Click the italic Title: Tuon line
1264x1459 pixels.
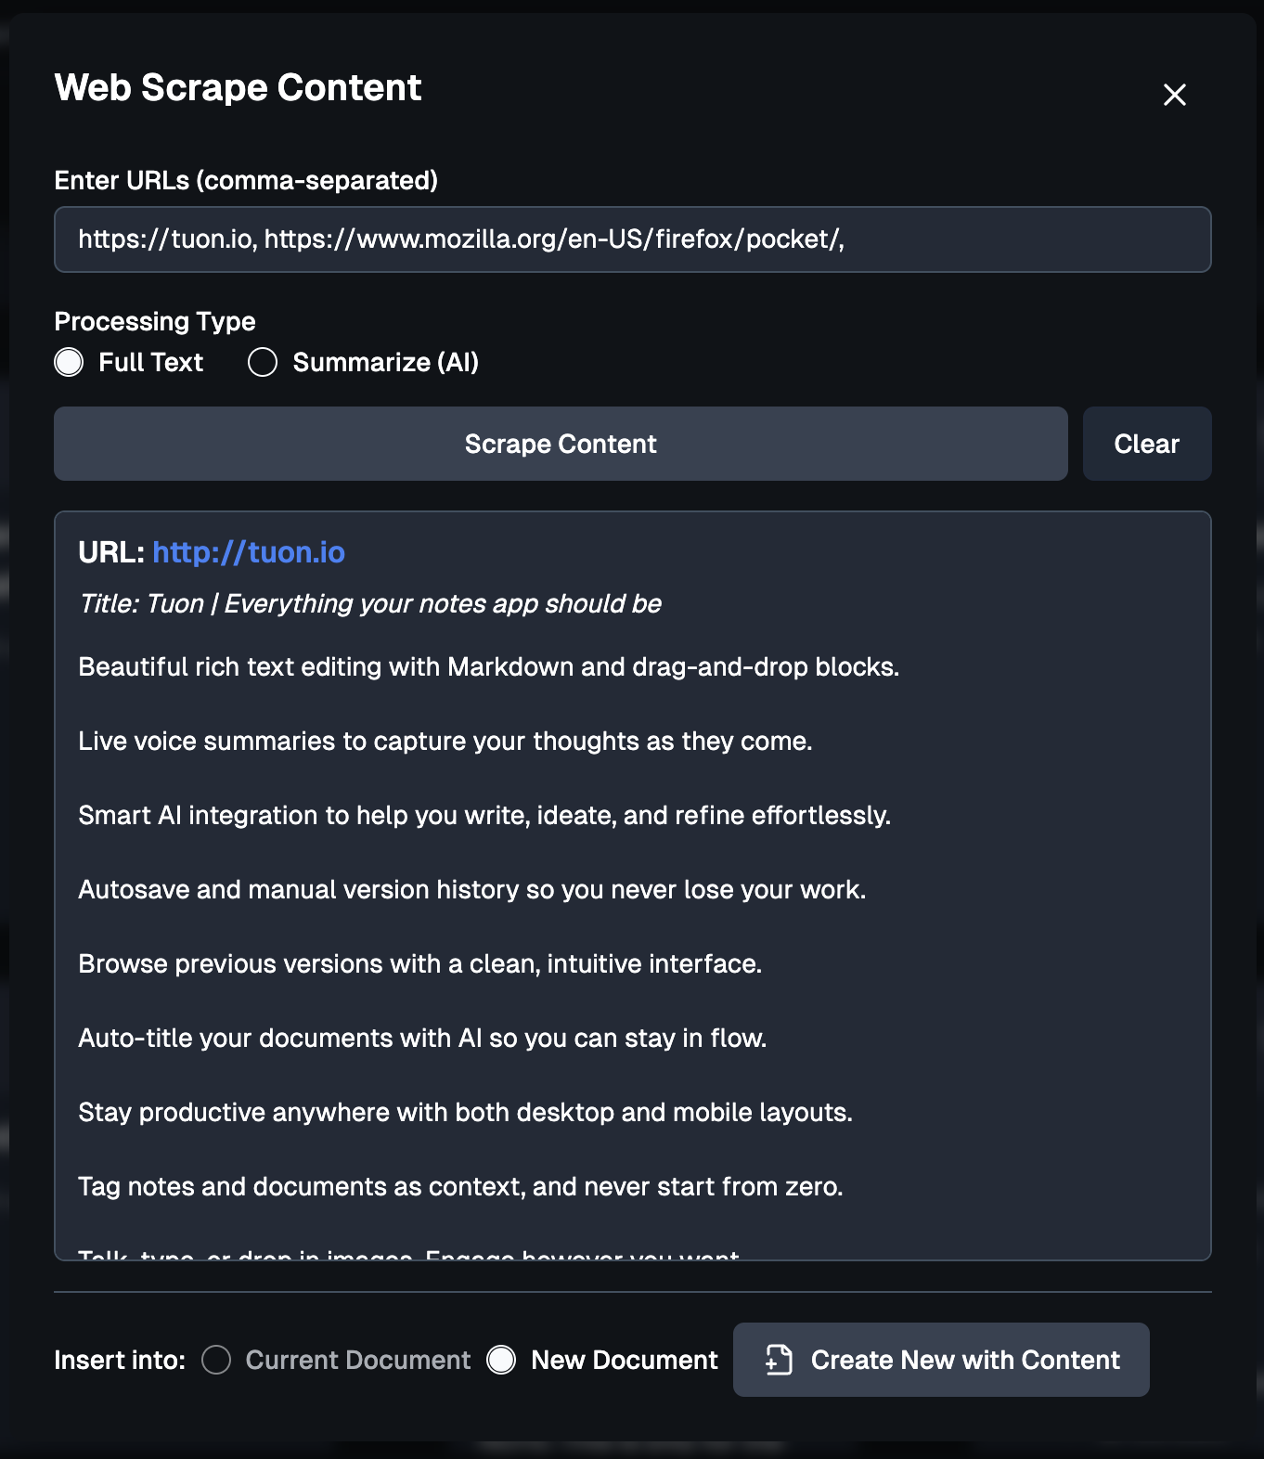click(369, 604)
